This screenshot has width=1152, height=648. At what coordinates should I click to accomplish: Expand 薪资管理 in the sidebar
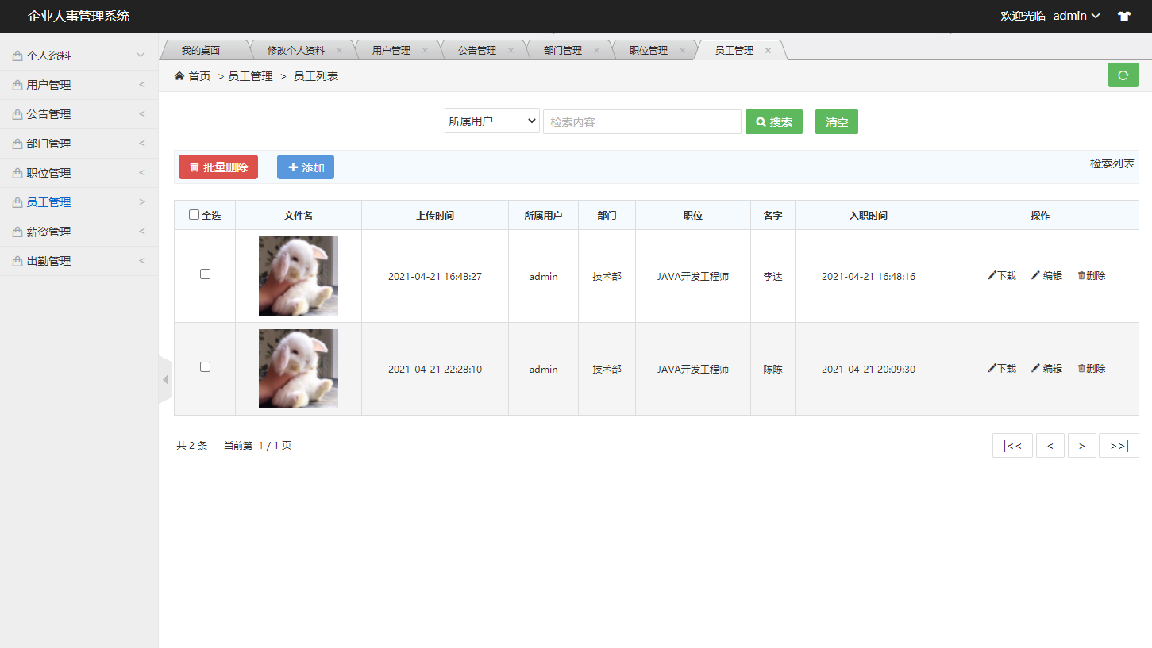[x=79, y=232]
